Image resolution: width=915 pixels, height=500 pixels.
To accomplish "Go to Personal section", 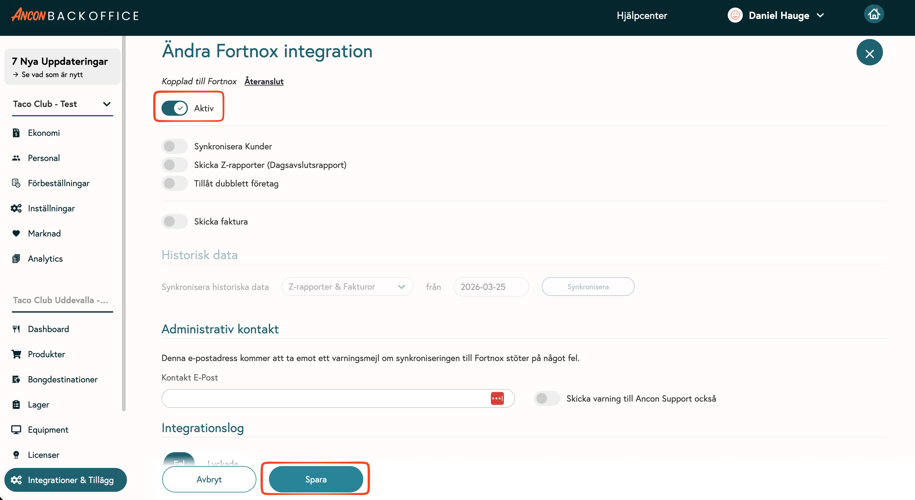I will tap(44, 158).
